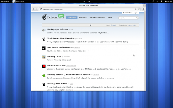
Task: Open Obsidien author link beside Desktop Scroller
Action: 96,75
